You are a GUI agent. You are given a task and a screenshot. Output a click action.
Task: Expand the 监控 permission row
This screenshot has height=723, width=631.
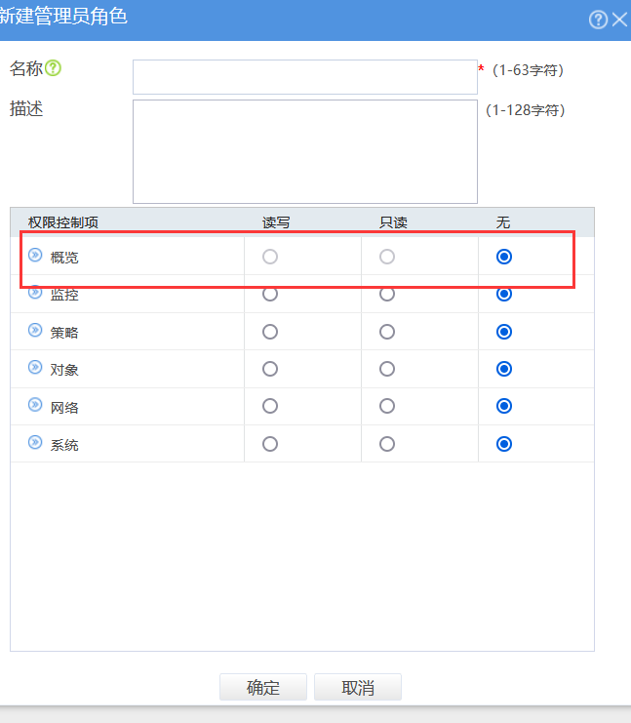click(x=35, y=293)
